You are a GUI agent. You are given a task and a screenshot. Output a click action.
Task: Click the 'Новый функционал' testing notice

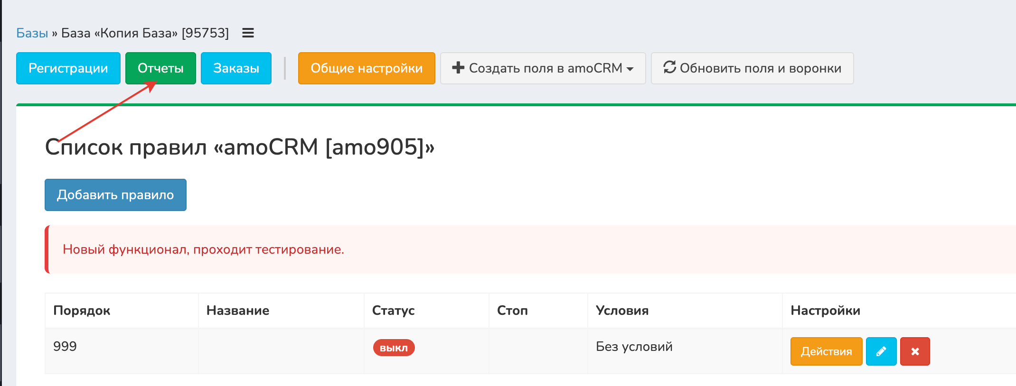click(x=203, y=249)
